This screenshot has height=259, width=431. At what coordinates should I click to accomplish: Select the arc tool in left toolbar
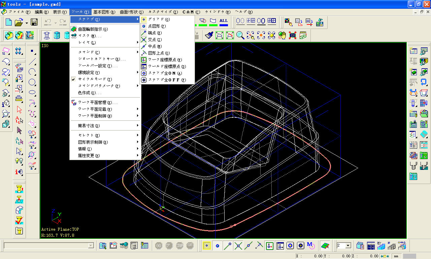click(x=32, y=72)
